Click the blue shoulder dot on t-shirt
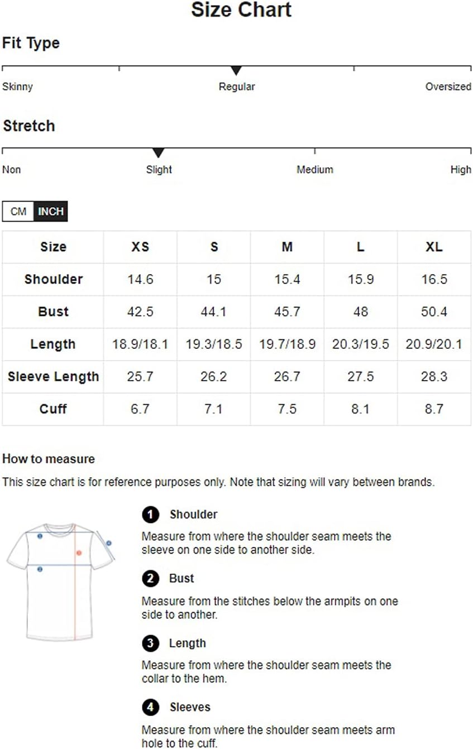This screenshot has width=473, height=749. pyautogui.click(x=40, y=536)
